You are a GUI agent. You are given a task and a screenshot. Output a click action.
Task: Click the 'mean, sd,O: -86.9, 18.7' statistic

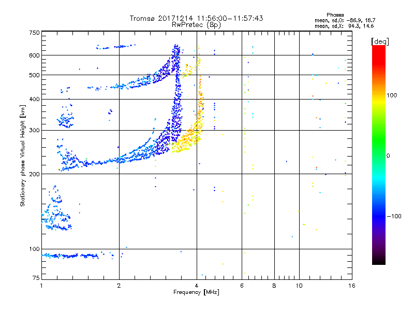click(x=345, y=20)
